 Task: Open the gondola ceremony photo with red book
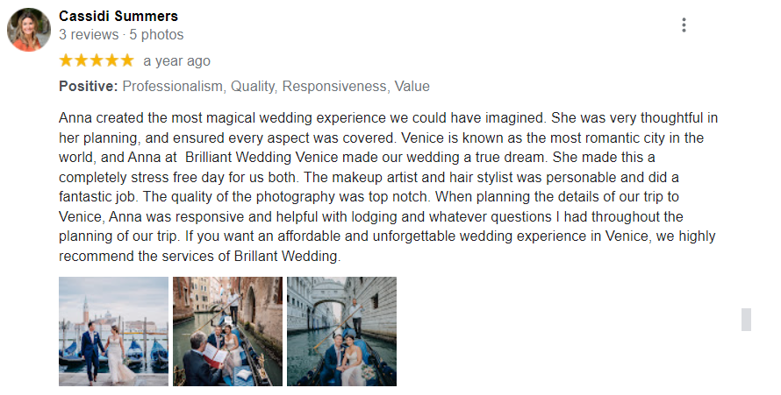(x=227, y=331)
